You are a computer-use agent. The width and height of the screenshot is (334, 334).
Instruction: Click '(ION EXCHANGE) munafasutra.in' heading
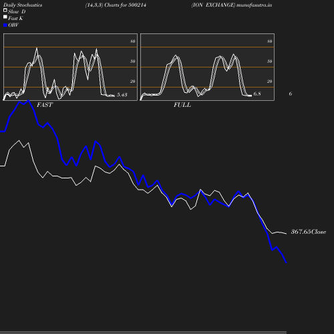tap(232, 5)
